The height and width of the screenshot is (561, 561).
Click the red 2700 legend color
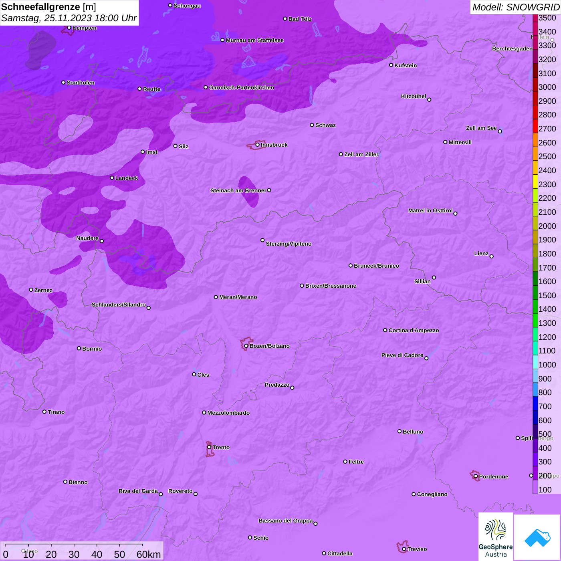coord(535,126)
